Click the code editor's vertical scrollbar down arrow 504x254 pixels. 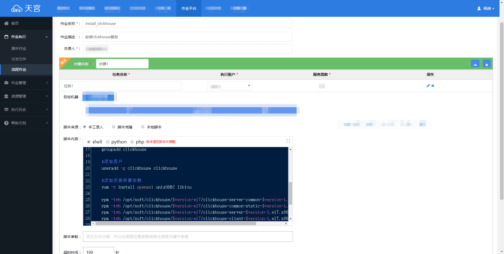[x=290, y=219]
